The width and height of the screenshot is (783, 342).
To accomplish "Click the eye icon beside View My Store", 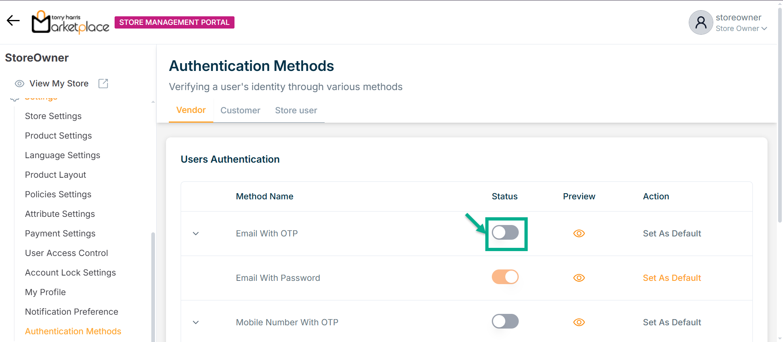I will coord(19,84).
